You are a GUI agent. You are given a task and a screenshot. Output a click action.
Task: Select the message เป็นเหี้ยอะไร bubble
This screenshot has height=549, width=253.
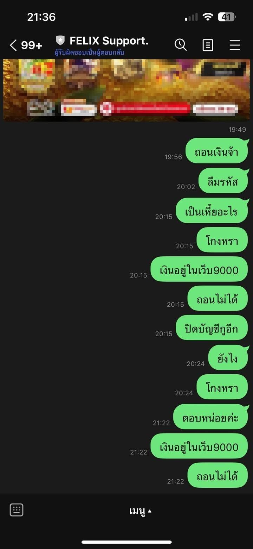212,210
